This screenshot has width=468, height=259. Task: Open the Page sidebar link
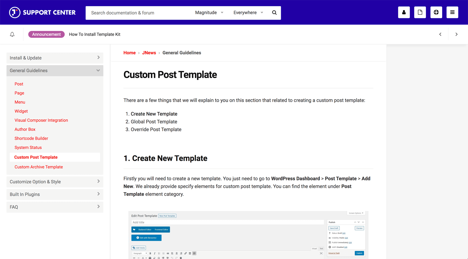pyautogui.click(x=19, y=93)
